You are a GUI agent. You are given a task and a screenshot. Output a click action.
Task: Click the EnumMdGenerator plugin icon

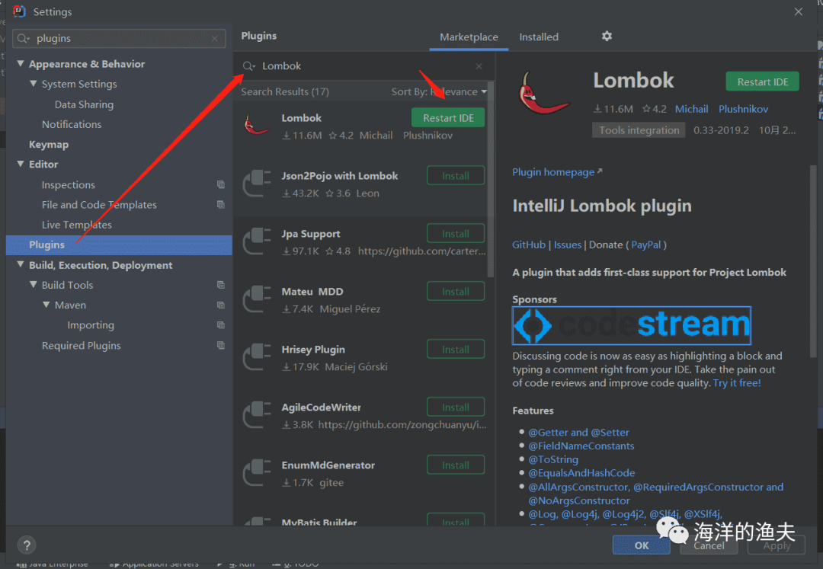pyautogui.click(x=257, y=472)
